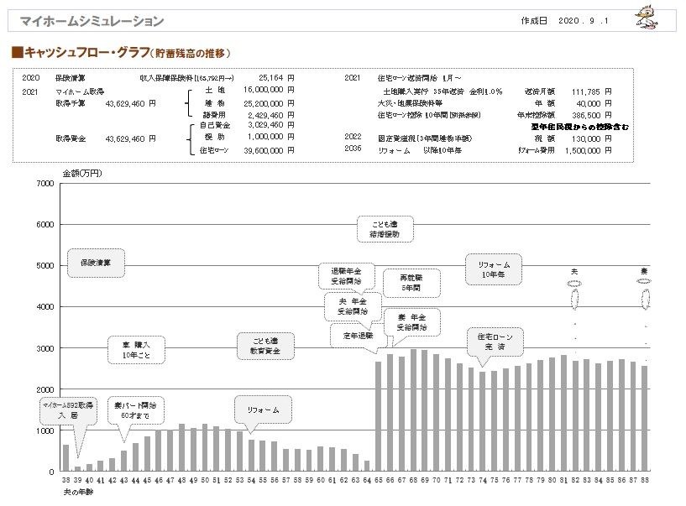The width and height of the screenshot is (686, 506).
Task: Select the bar for age 68
Action: coord(413,410)
